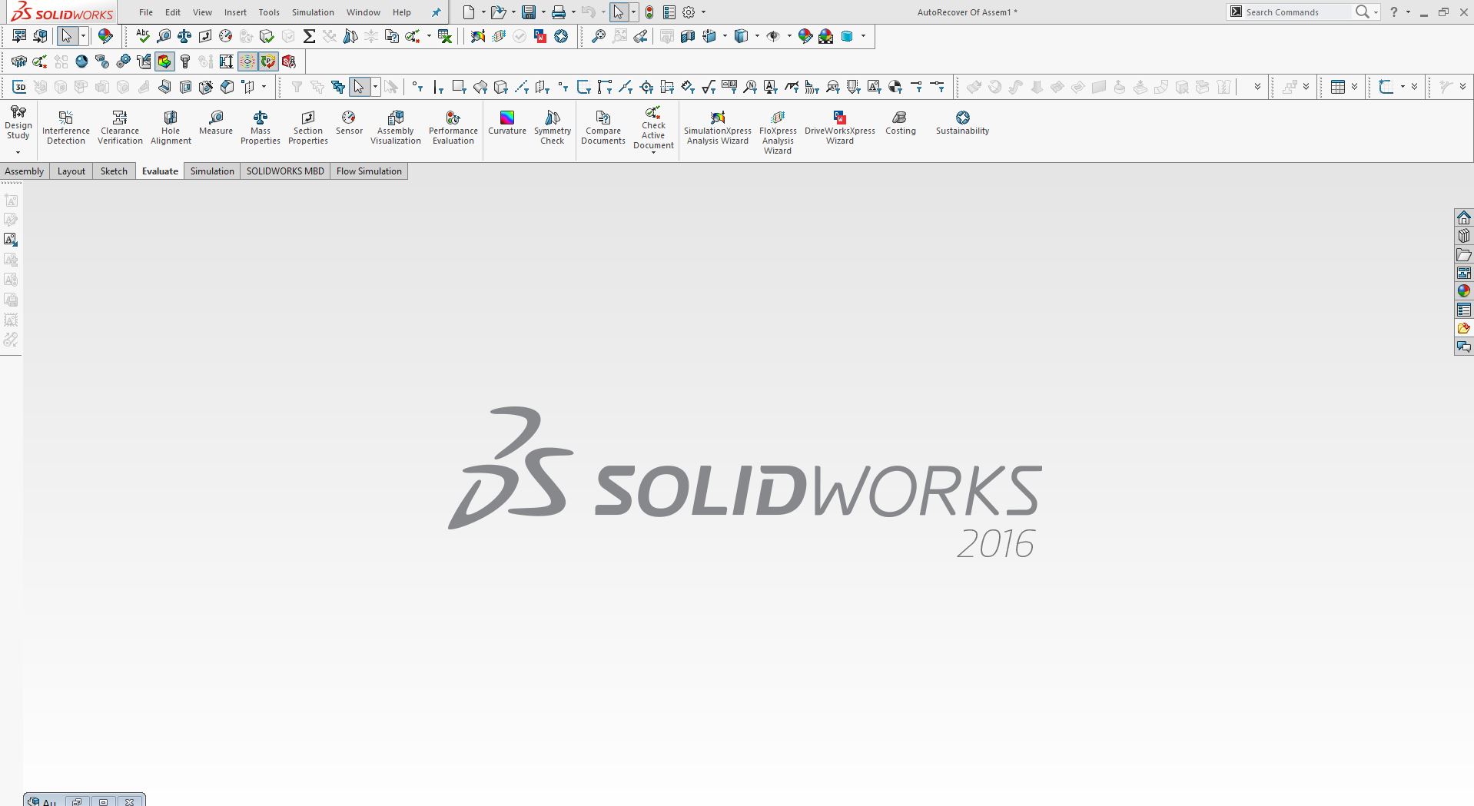Open SOLIDWORKS Resources home task pane

[1464, 217]
